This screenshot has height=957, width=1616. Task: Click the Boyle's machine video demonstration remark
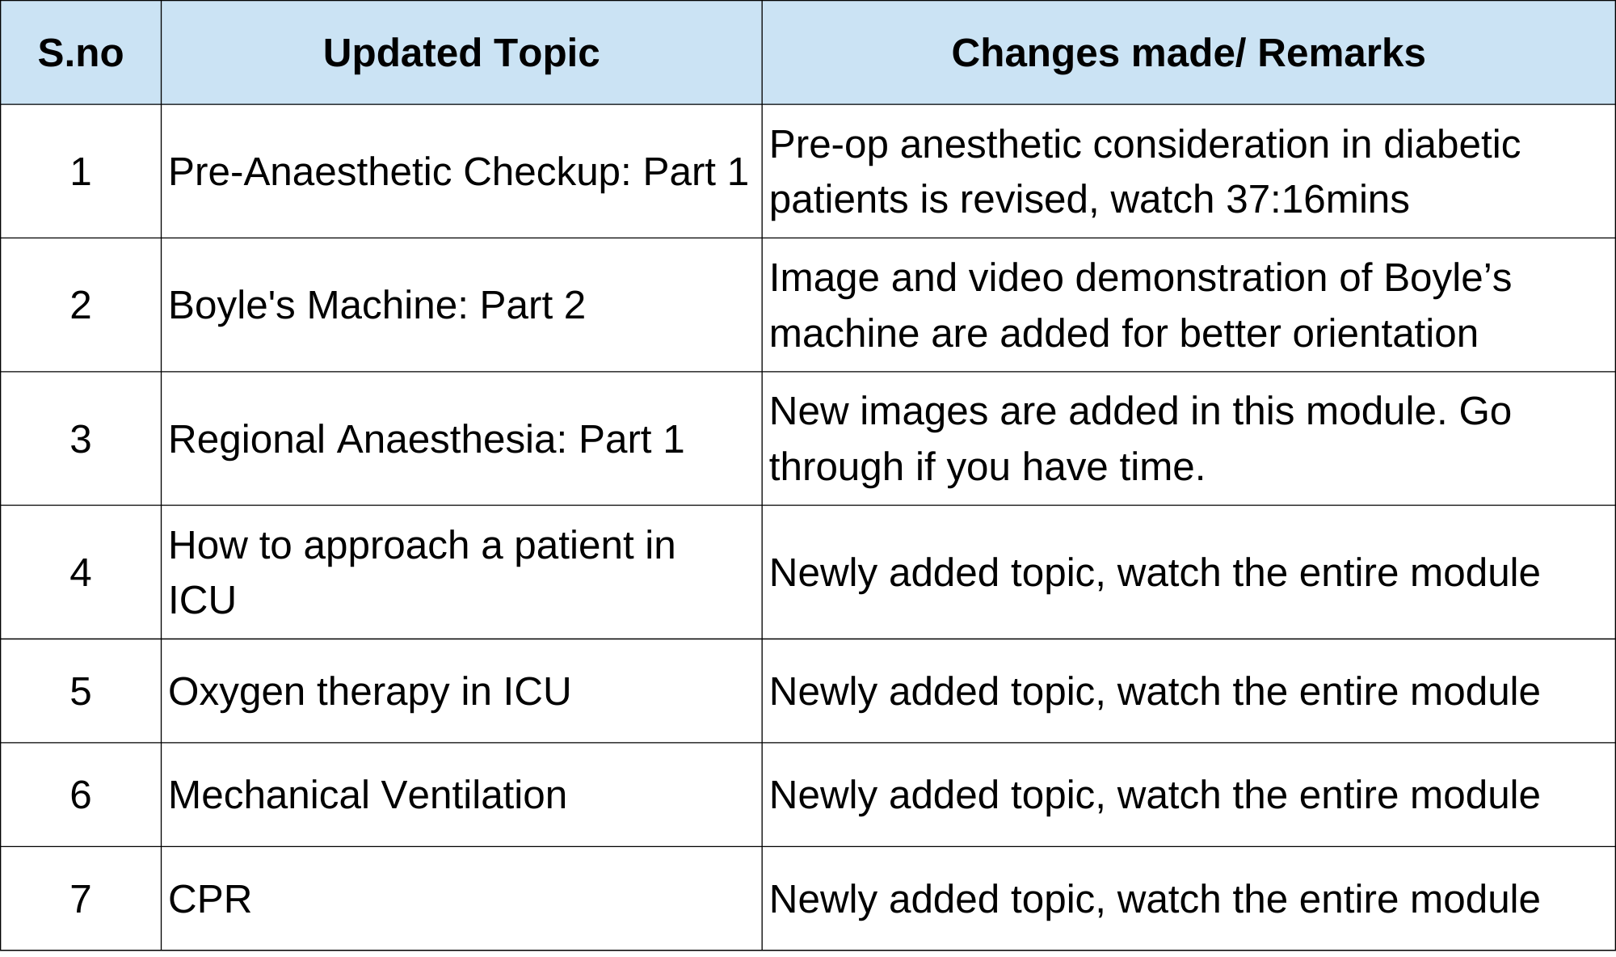1139,306
